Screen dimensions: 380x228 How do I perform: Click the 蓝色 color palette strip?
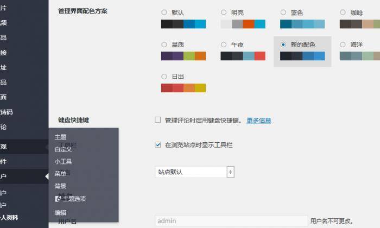(x=302, y=24)
